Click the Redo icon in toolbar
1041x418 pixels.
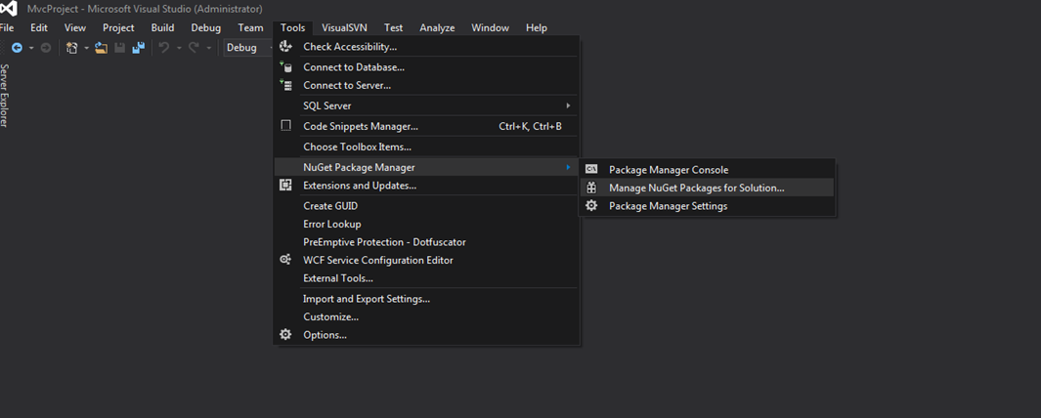click(x=194, y=48)
